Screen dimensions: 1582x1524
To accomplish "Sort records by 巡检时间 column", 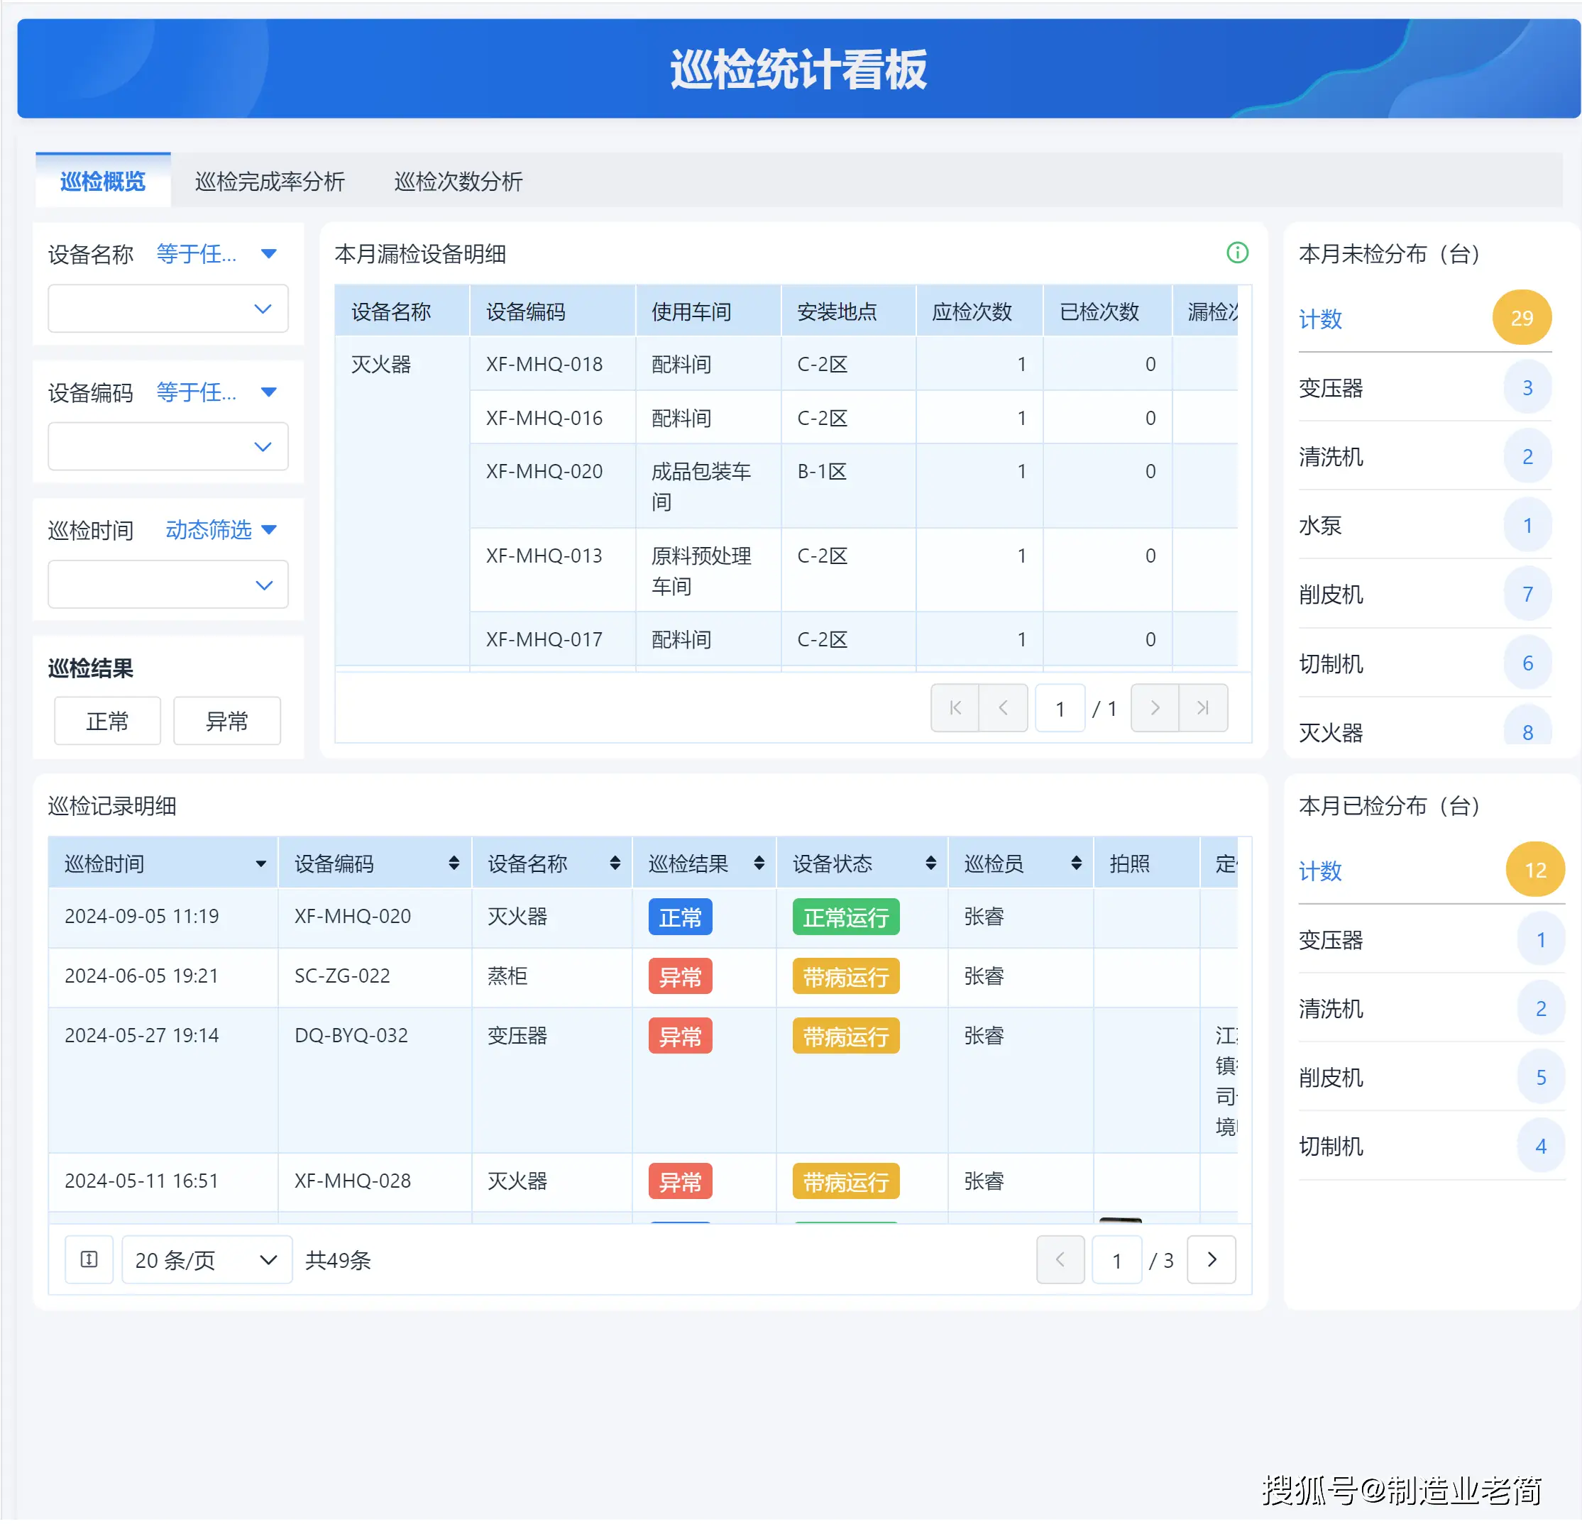I will [260, 863].
